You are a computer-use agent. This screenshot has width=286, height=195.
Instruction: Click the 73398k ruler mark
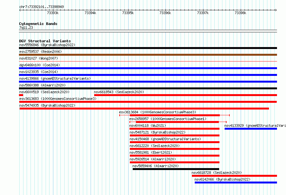[x=241, y=13]
